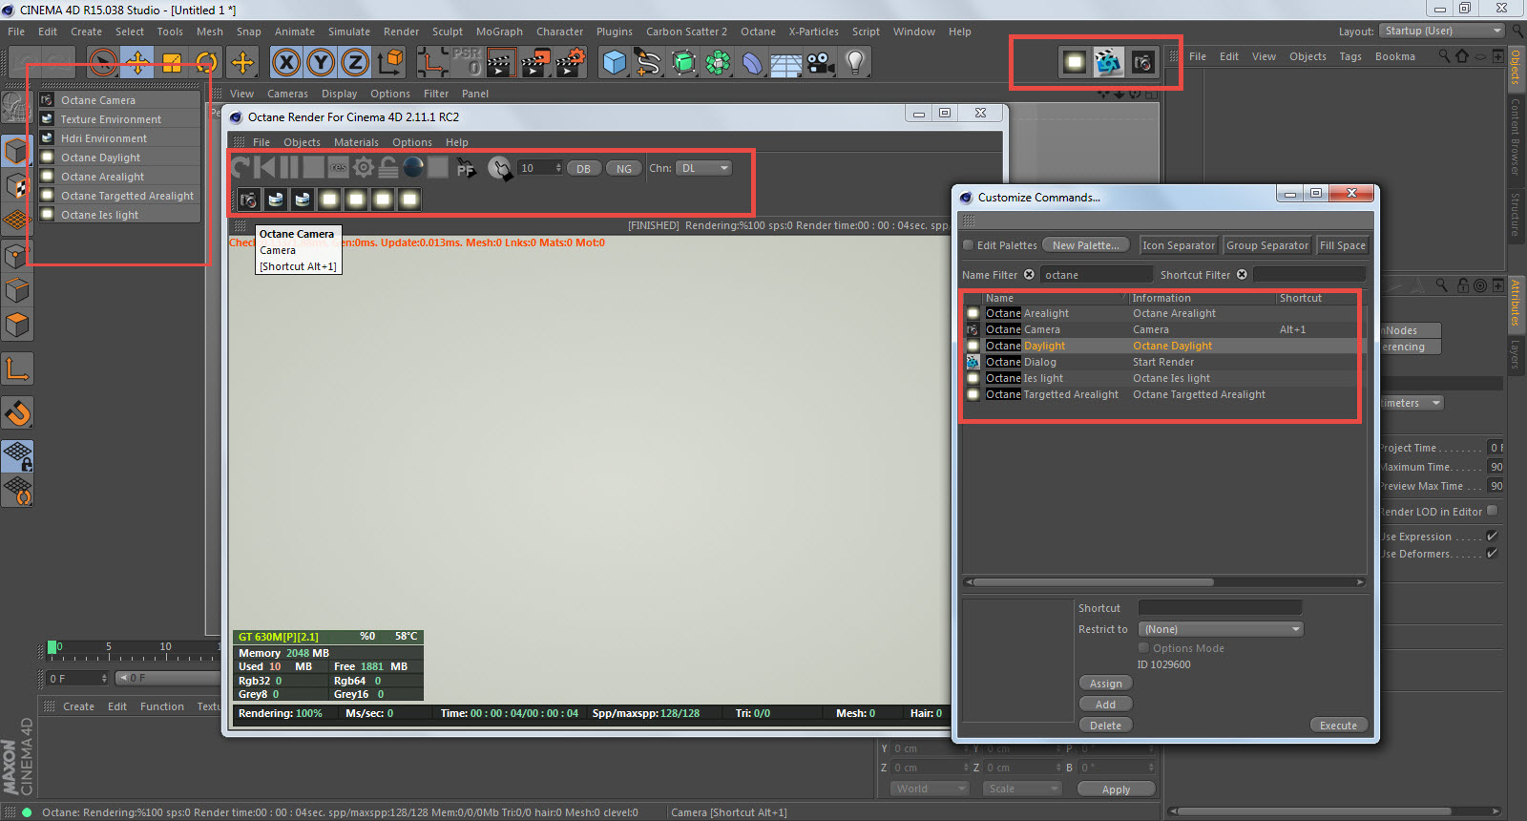Click the 0 F frame field stepper arrows
The width and height of the screenshot is (1527, 821).
coord(103,679)
